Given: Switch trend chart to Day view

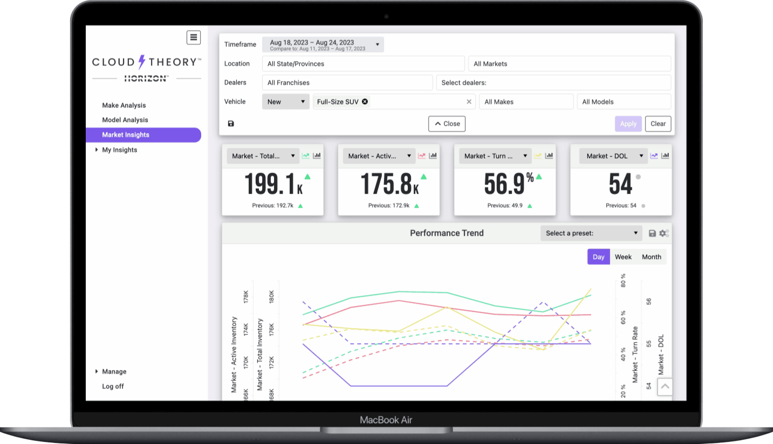Looking at the screenshot, I should click(599, 257).
